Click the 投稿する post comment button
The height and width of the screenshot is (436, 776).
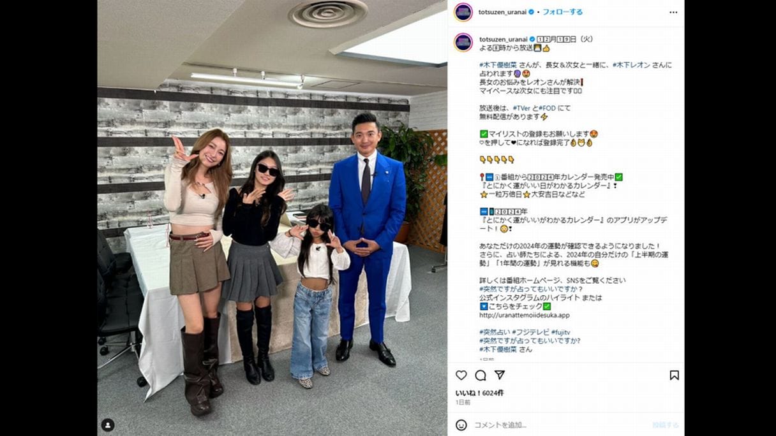(666, 425)
